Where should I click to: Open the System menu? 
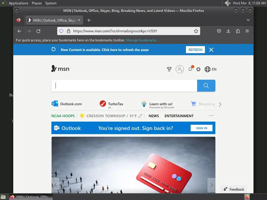tap(51, 3)
